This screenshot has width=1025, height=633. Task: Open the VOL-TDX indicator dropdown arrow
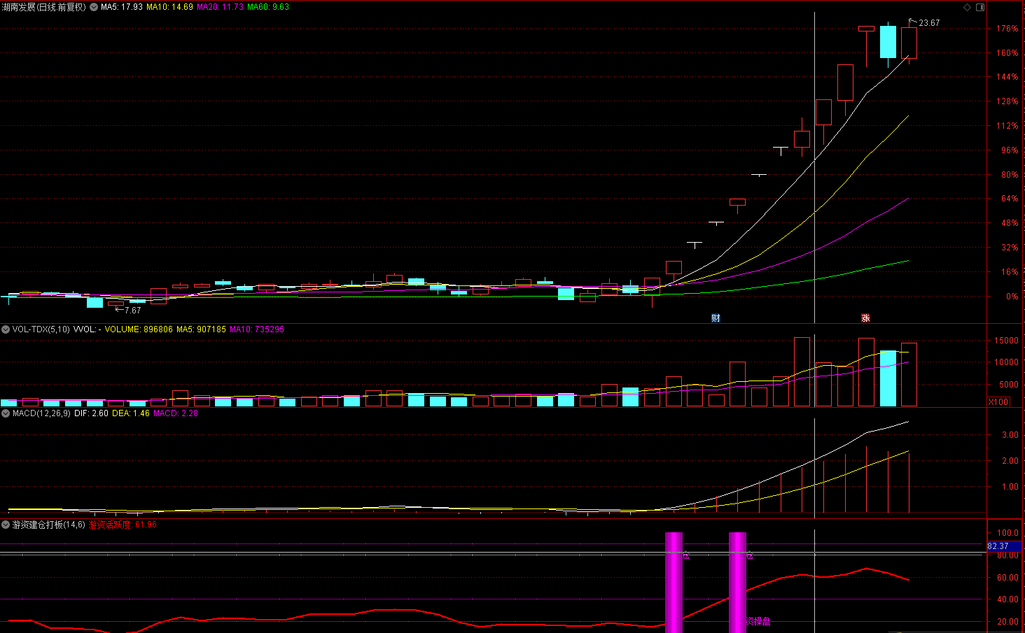6,329
